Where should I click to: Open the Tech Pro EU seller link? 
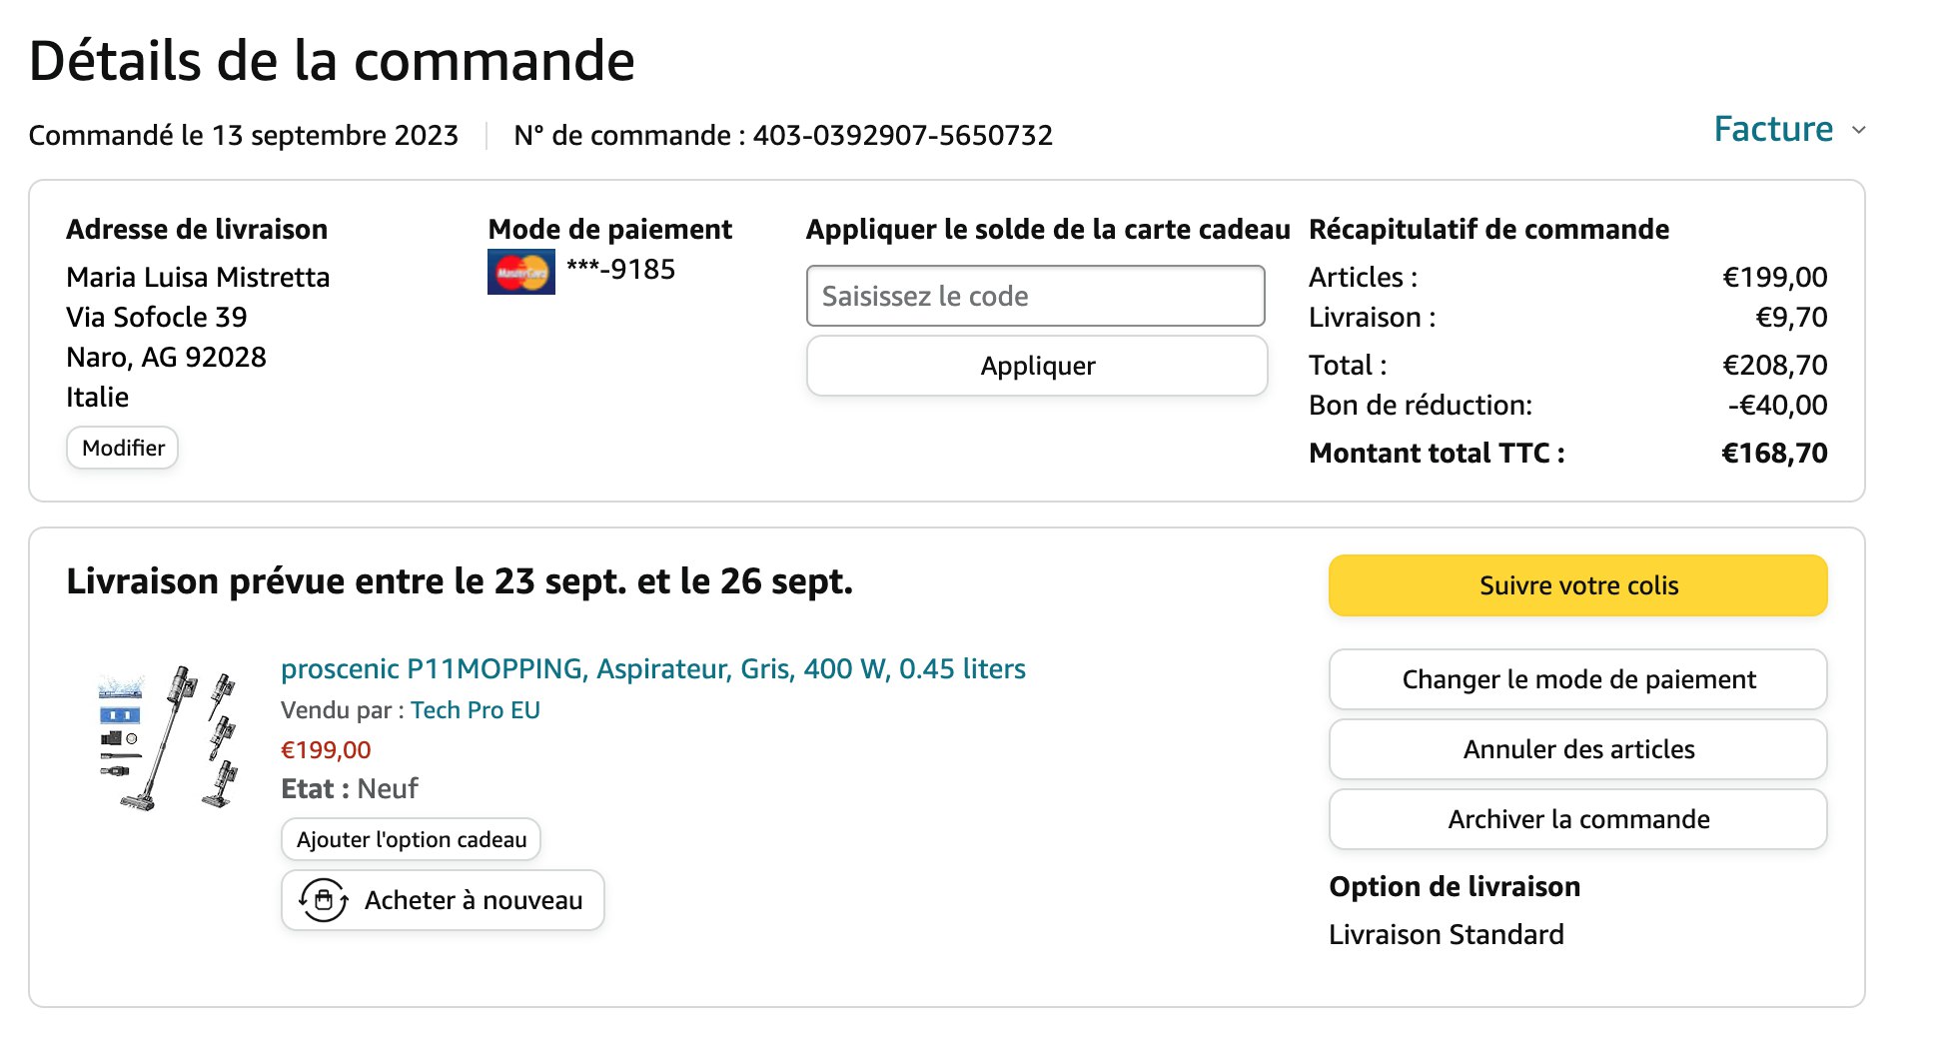[x=475, y=710]
